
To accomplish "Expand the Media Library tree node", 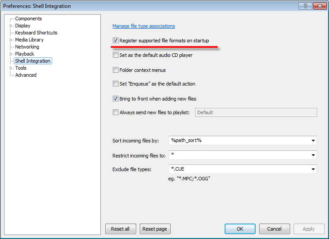I will [11, 40].
